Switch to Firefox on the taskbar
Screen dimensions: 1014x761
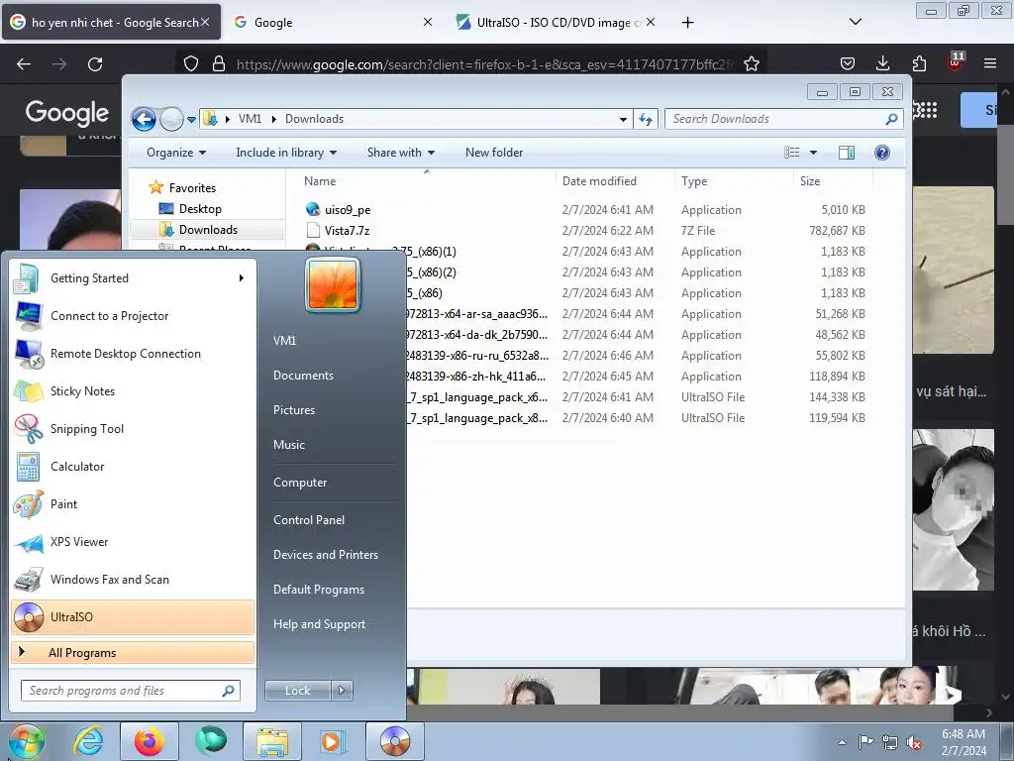point(149,741)
